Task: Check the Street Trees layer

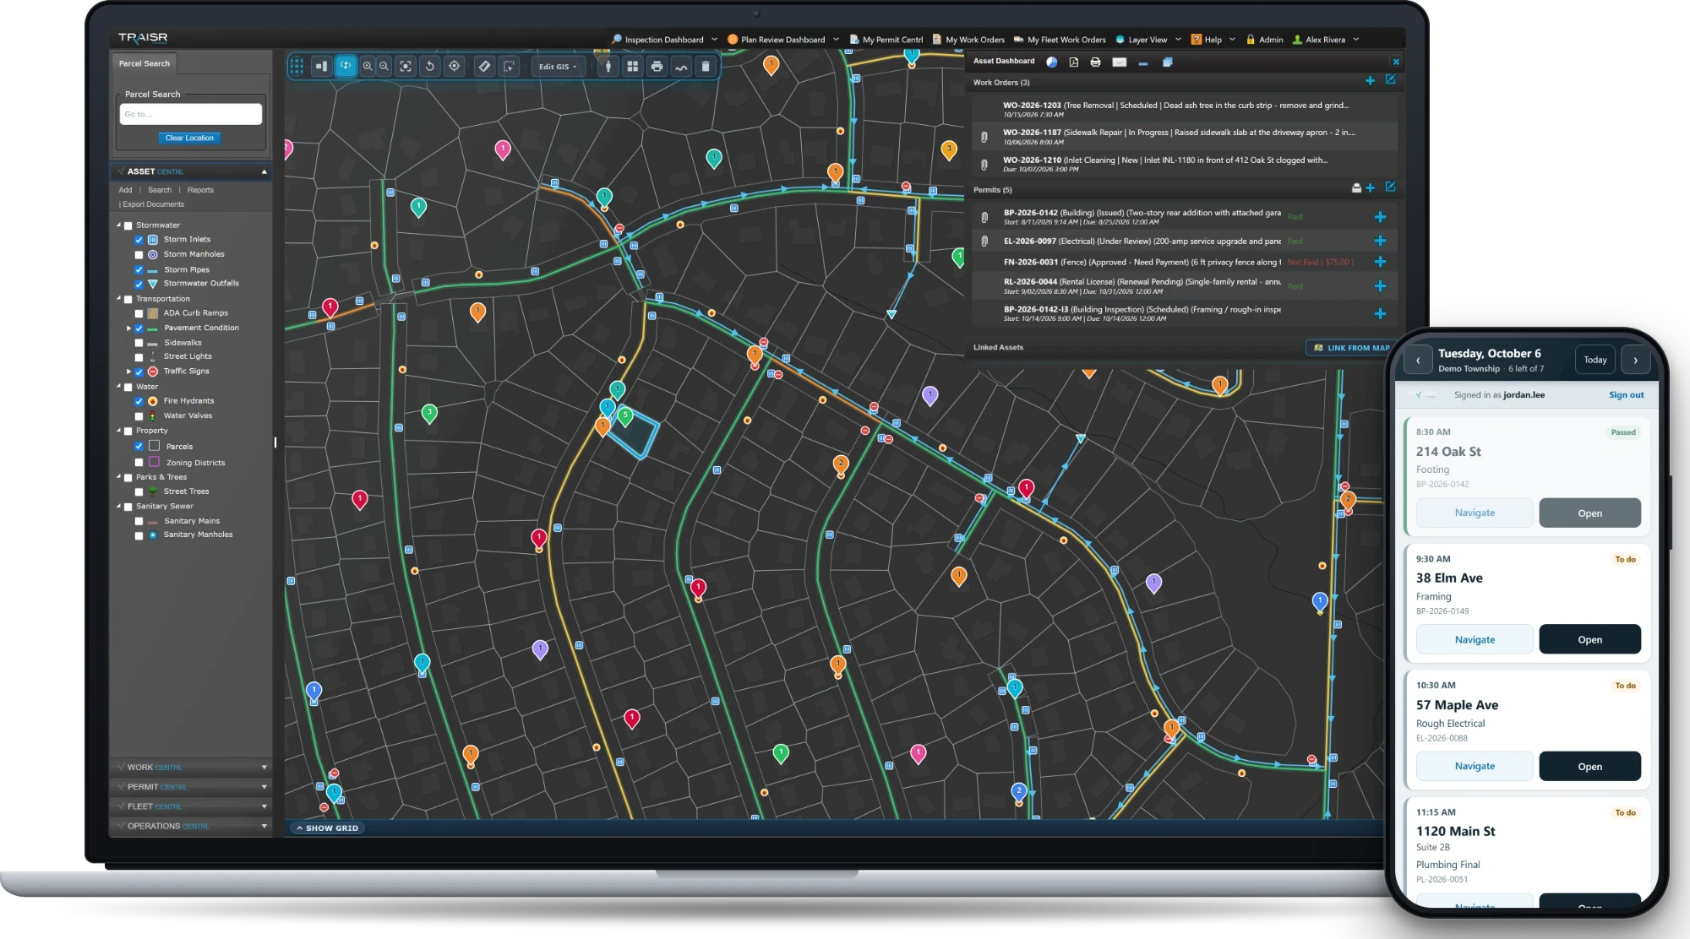Action: coord(139,491)
